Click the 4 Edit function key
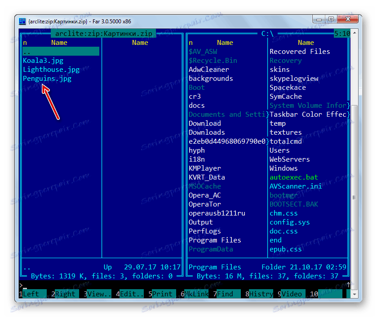Viewport: 377px width, 317px height. tap(130, 294)
